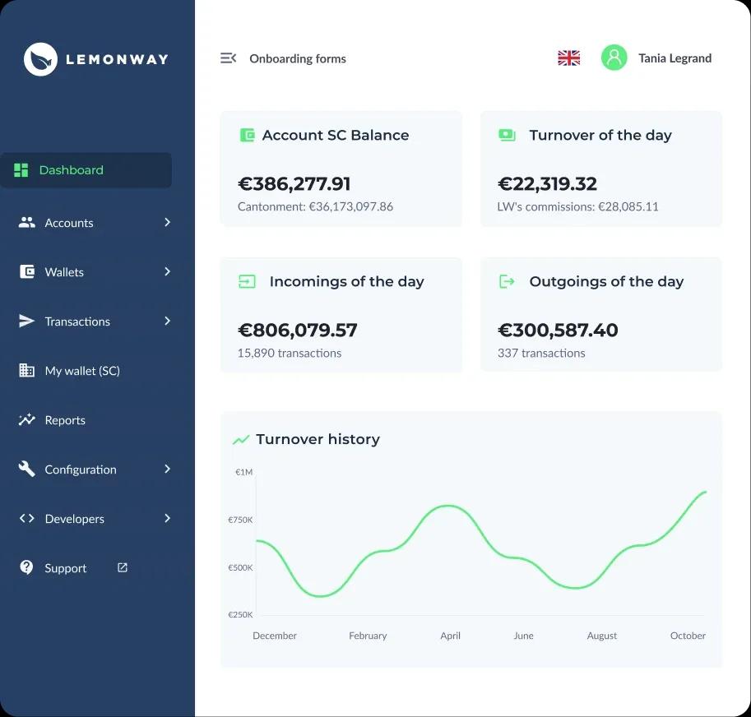Expand the Accounts submenu chevron

[x=167, y=223]
